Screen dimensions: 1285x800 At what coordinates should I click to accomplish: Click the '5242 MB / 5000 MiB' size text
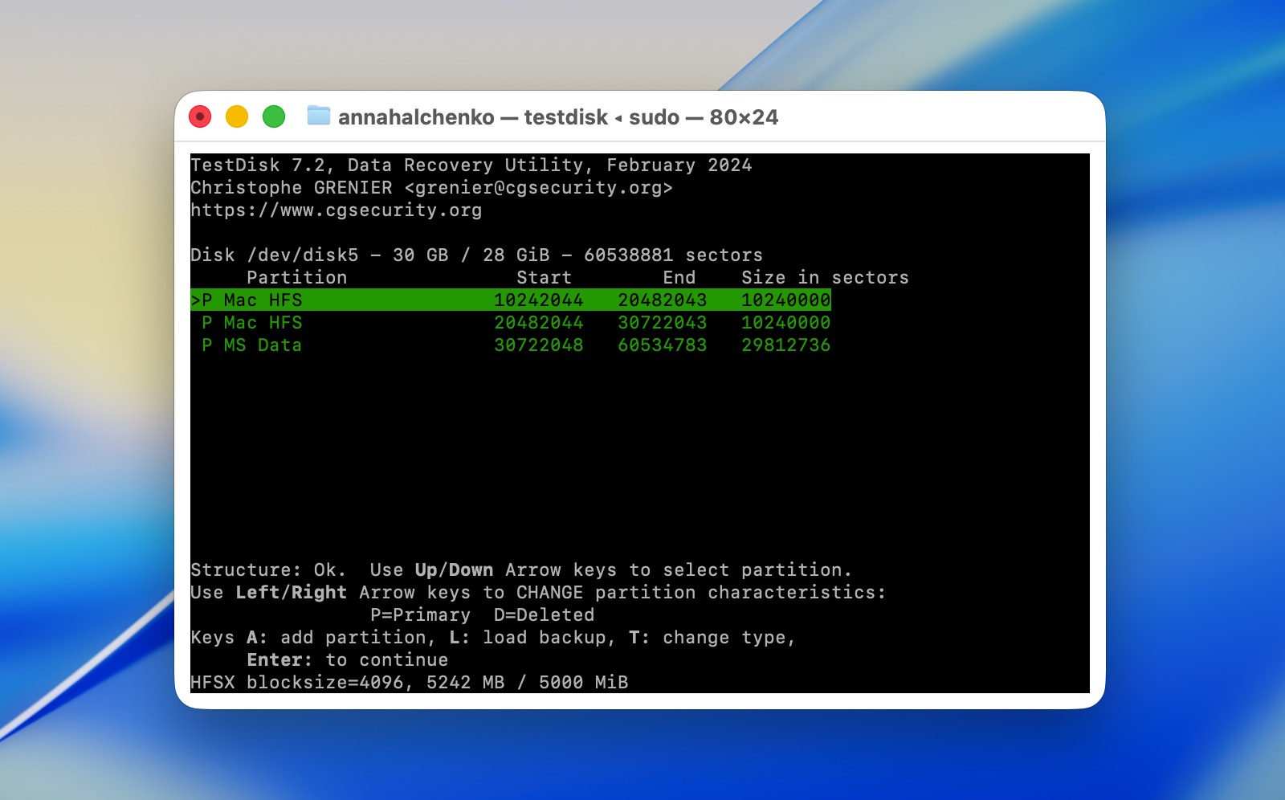point(527,682)
